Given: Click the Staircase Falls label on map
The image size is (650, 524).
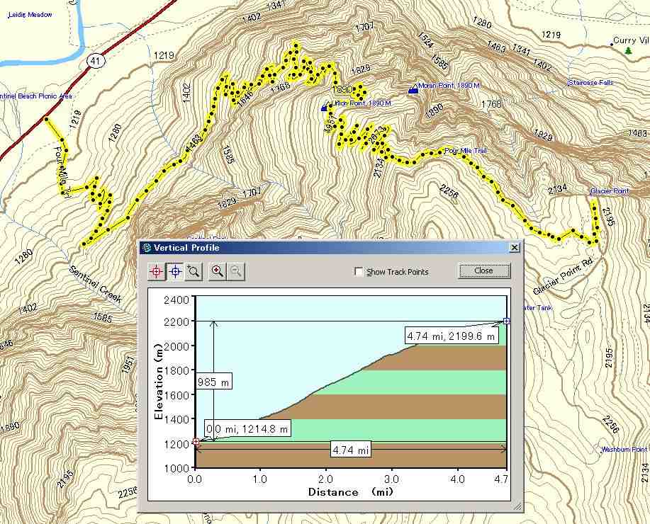Looking at the screenshot, I should [590, 83].
